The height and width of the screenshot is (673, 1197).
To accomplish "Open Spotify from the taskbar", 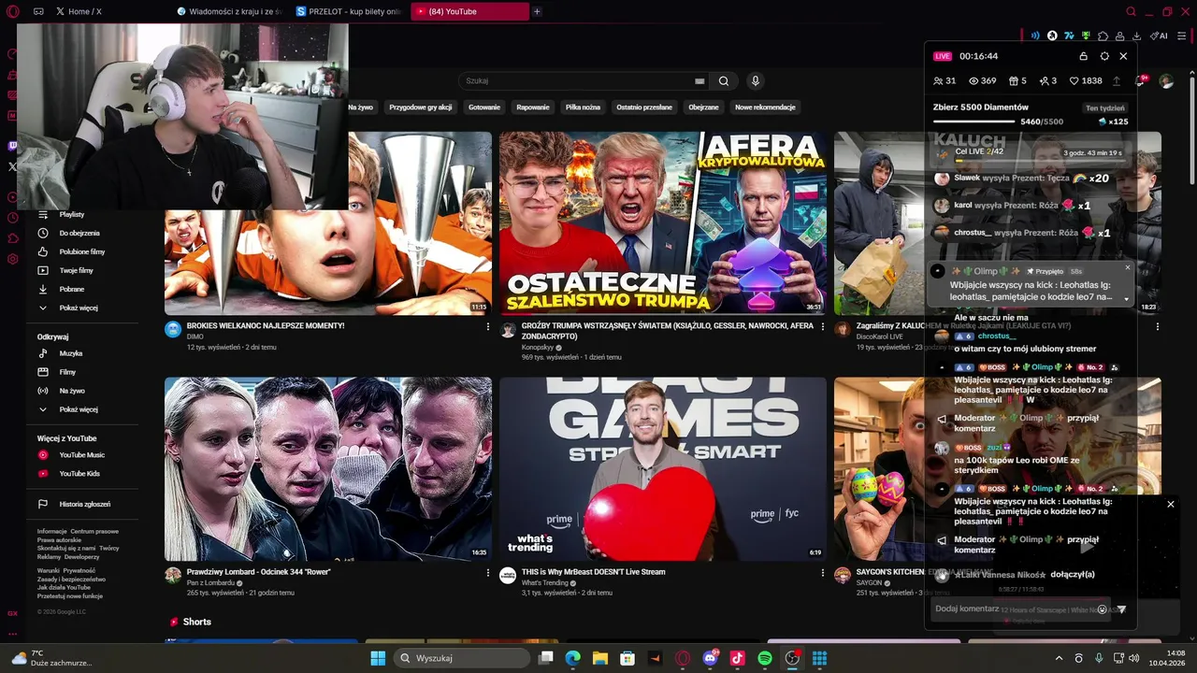I will [764, 658].
